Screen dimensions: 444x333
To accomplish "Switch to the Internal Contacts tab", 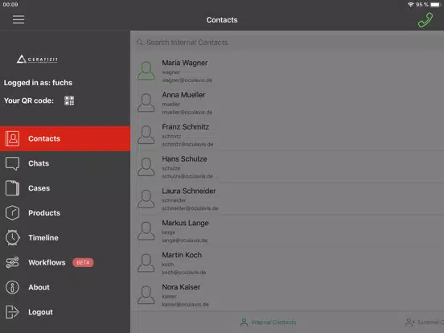I will [x=268, y=323].
